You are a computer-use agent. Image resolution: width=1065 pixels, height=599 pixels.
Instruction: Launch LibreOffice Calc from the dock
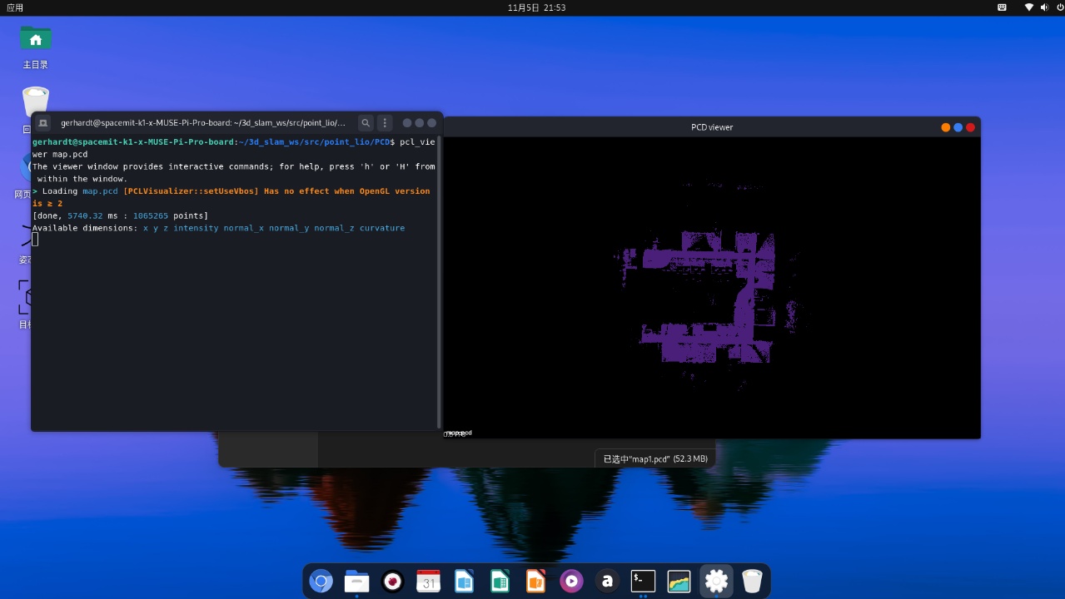point(500,581)
